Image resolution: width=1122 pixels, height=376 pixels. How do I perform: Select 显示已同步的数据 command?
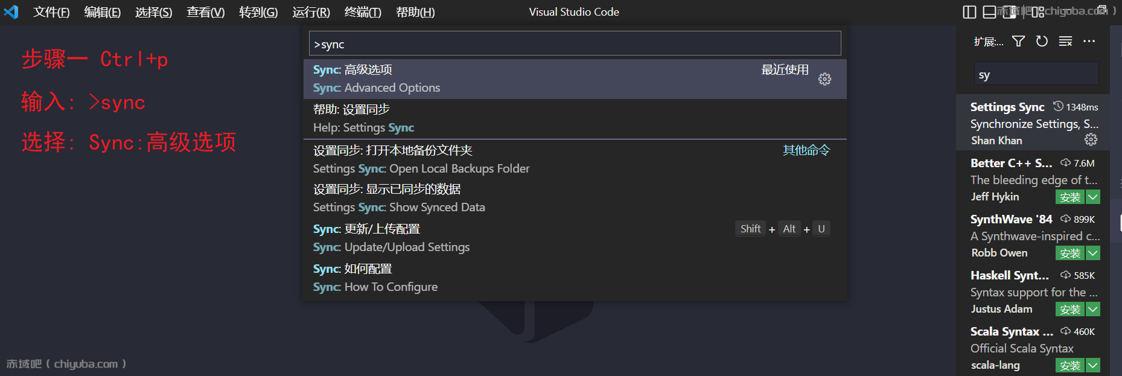pos(575,199)
